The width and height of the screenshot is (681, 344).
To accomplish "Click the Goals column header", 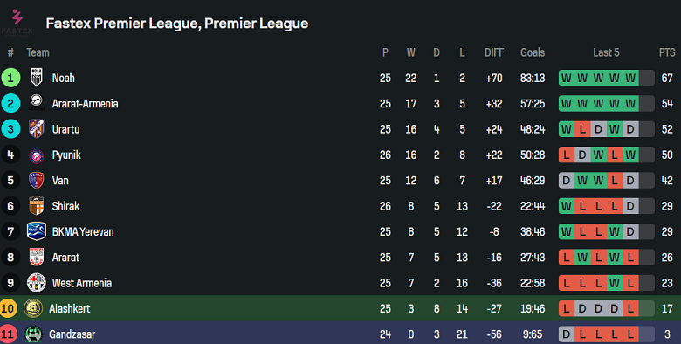I will click(533, 52).
